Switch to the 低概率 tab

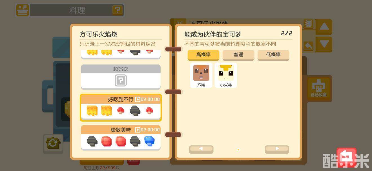[x=273, y=55]
